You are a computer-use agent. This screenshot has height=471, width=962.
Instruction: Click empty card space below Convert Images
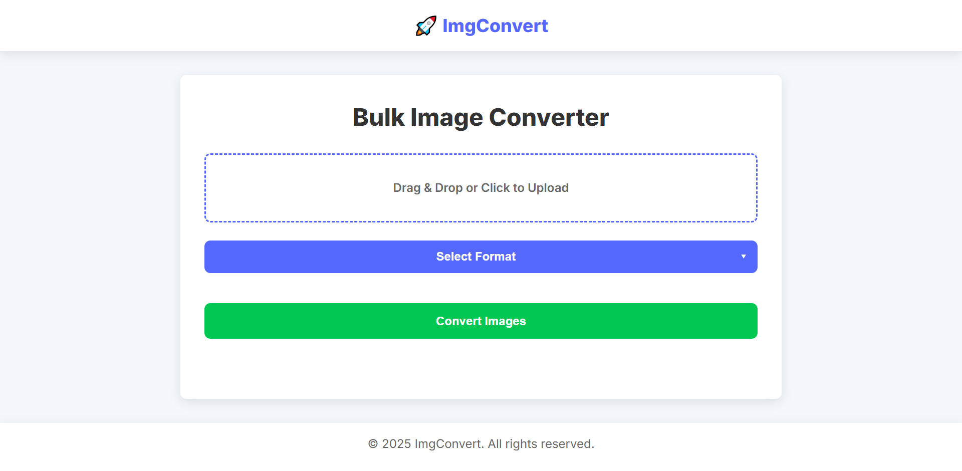(480, 369)
